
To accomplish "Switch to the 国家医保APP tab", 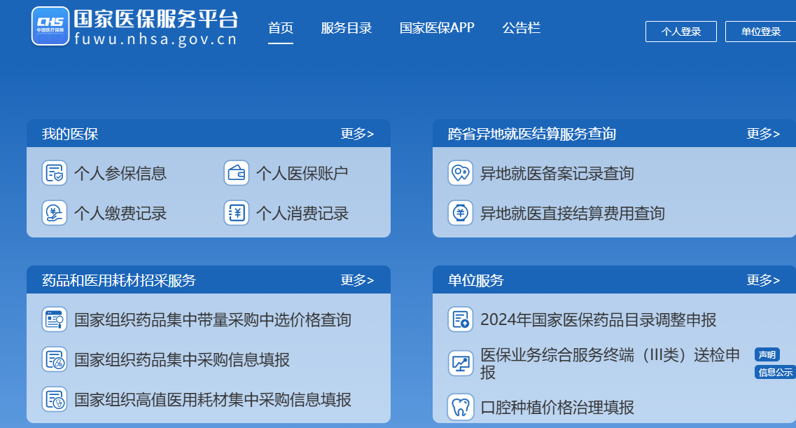I will tap(437, 28).
